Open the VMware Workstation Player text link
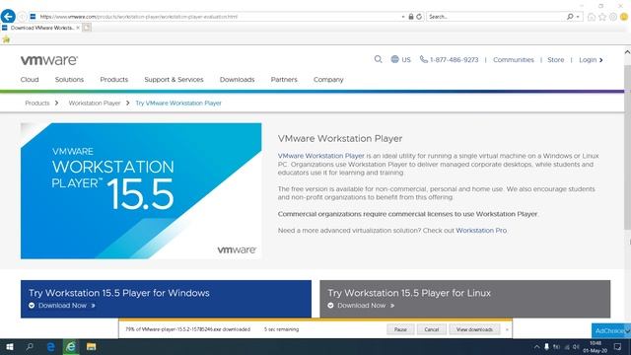631x355 pixels. tap(320, 156)
